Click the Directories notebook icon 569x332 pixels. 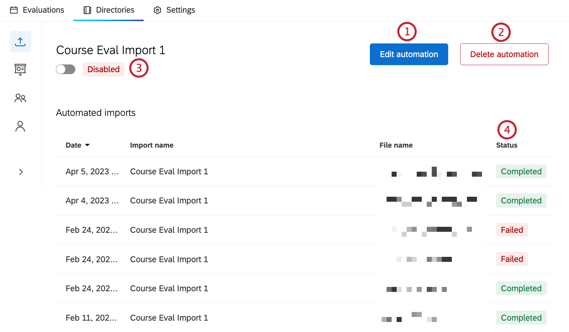(x=87, y=10)
